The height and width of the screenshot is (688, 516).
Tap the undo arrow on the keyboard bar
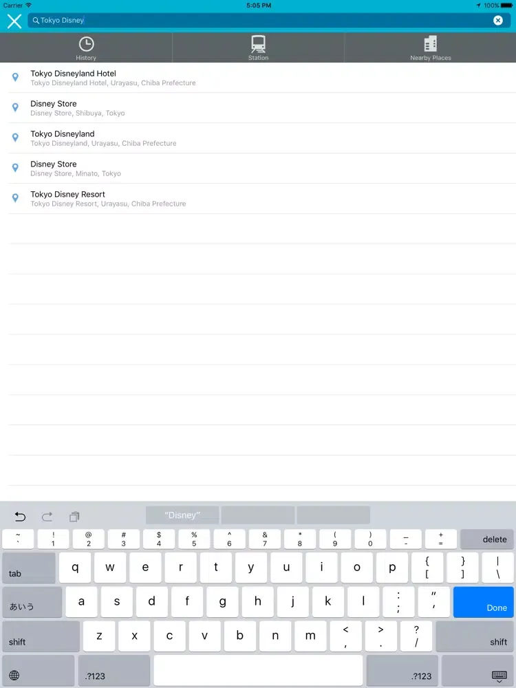[x=20, y=517]
